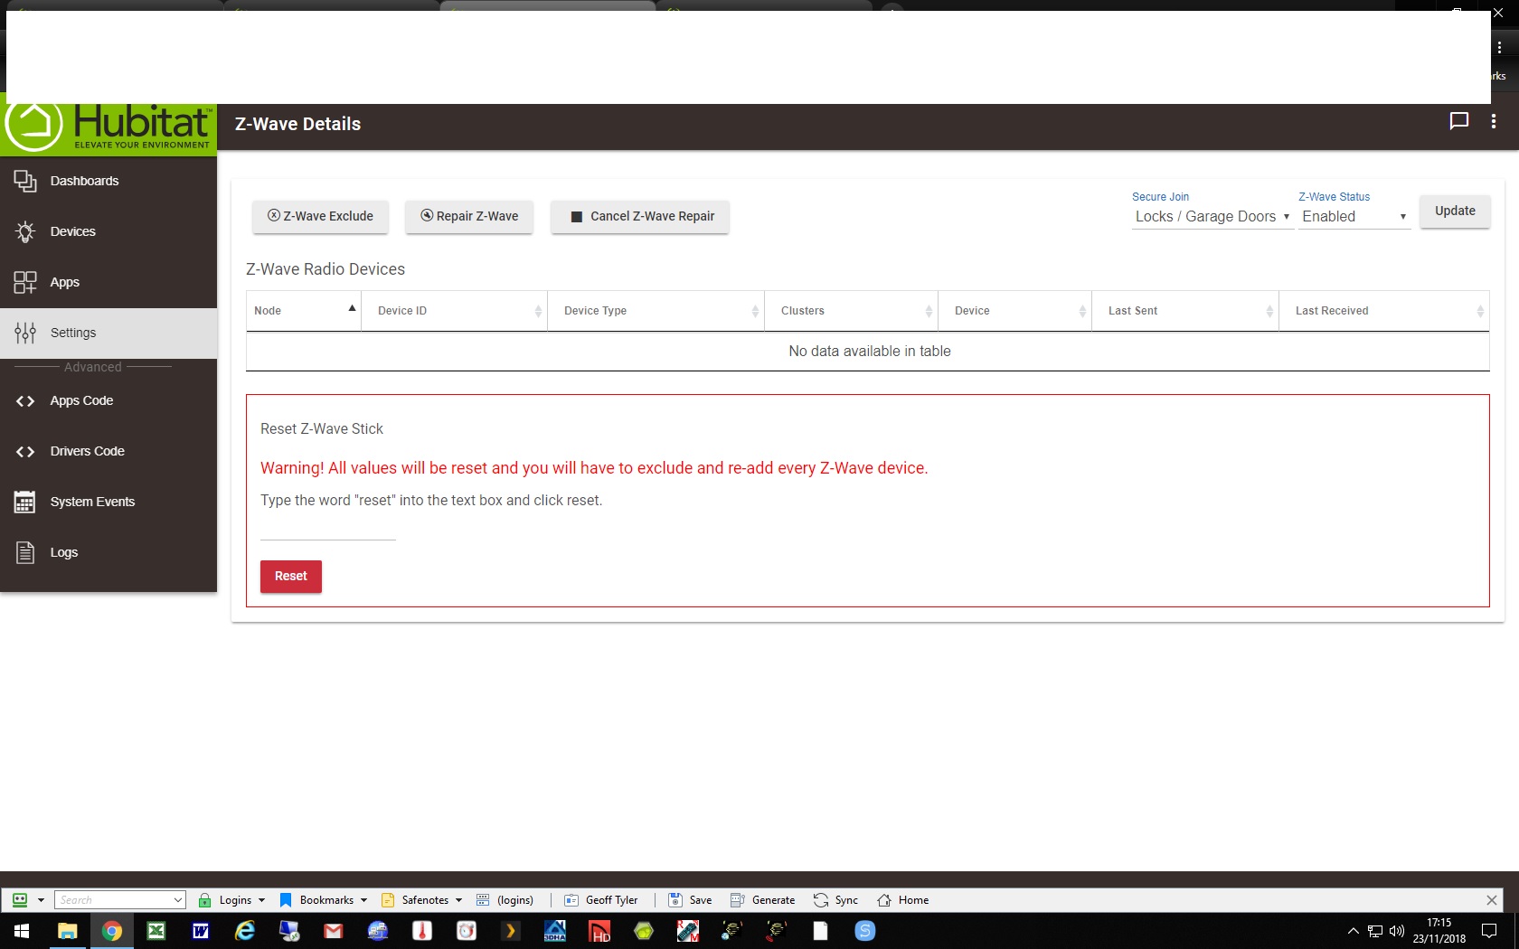Open System Events page
The image size is (1519, 949).
108,502
